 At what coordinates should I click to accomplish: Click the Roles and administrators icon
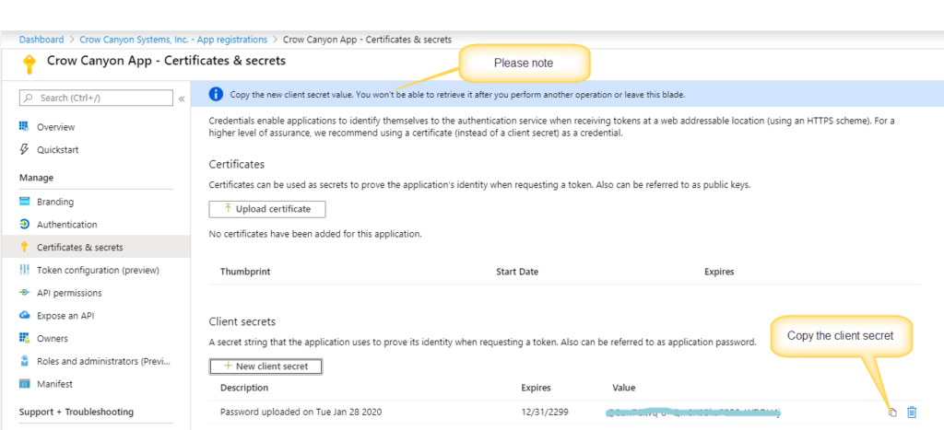[24, 361]
